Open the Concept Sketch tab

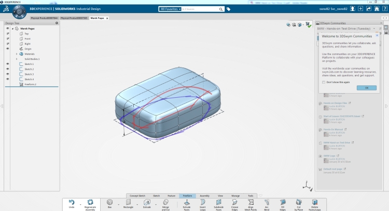coord(137,195)
